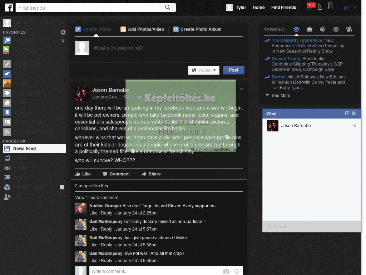Click the Find friends search field
The width and height of the screenshot is (366, 275).
(88, 8)
